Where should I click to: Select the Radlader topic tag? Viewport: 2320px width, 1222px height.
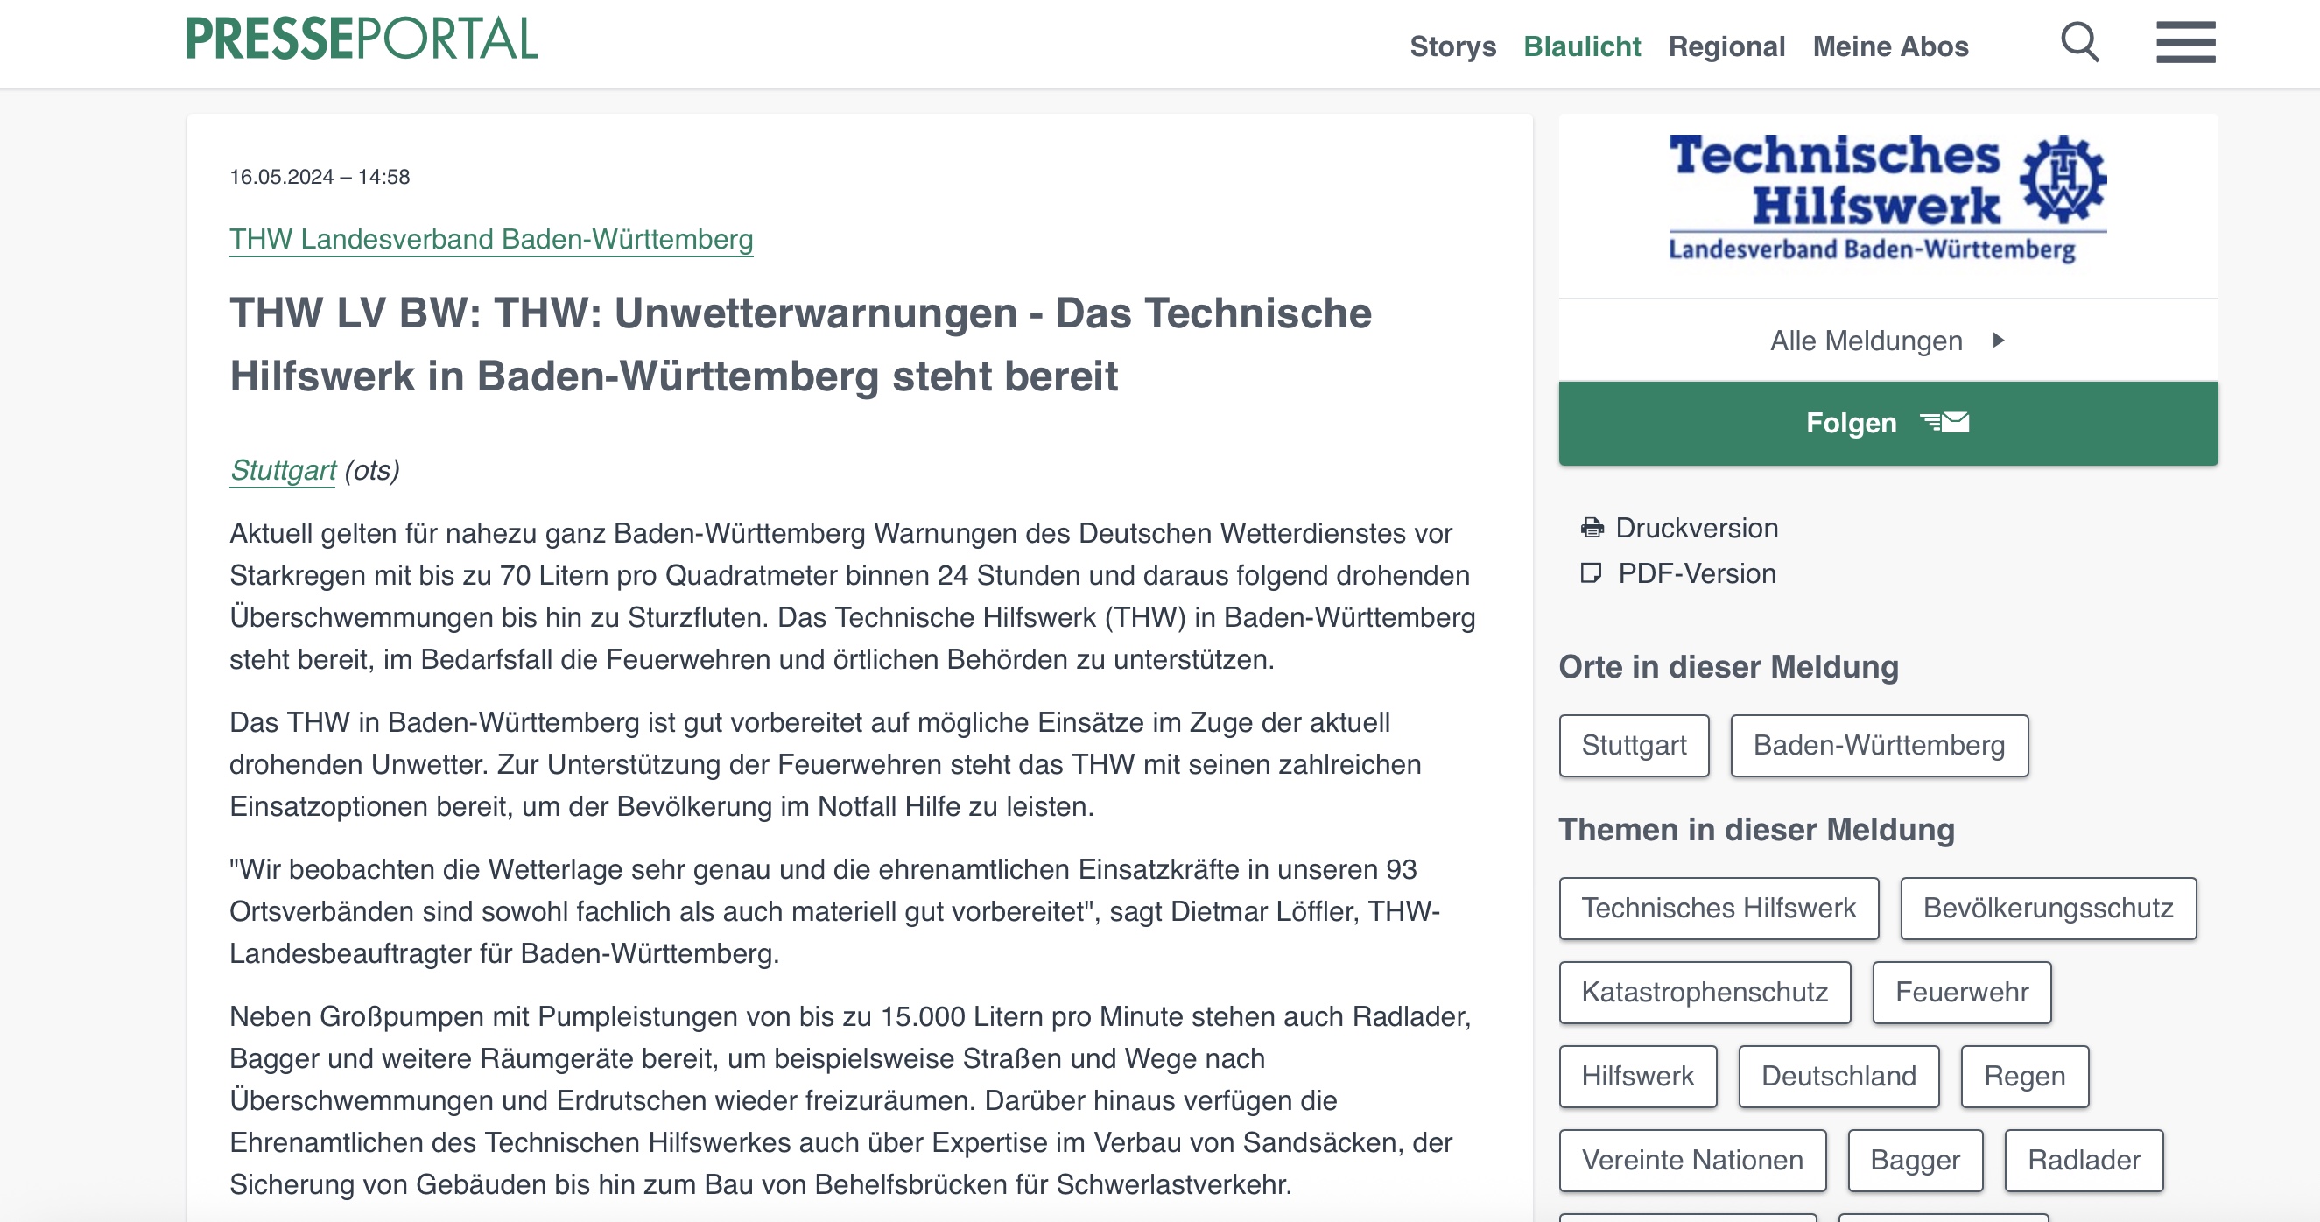point(2083,1161)
